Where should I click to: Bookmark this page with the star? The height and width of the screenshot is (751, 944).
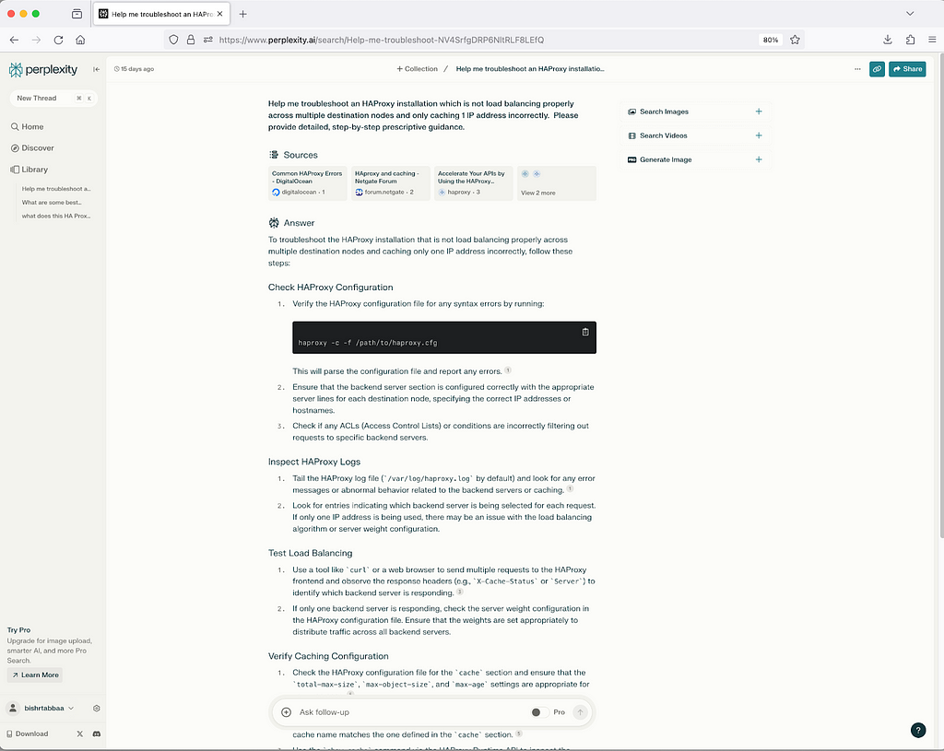[x=795, y=40]
